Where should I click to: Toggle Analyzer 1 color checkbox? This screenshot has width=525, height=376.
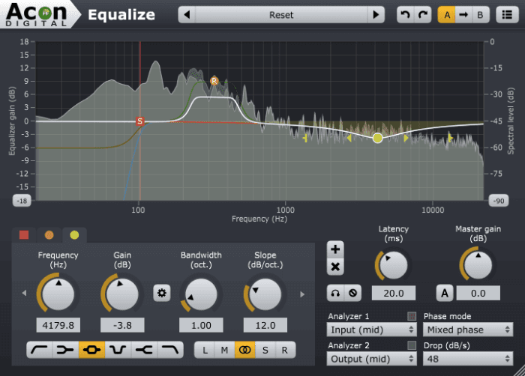(x=412, y=316)
